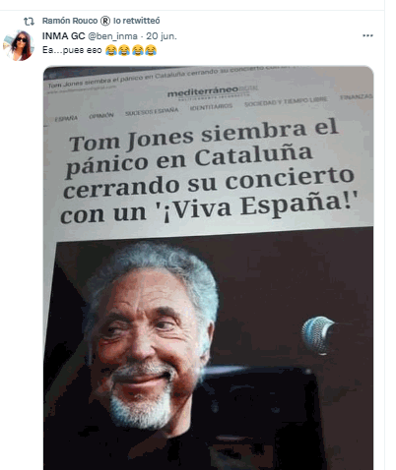Select SOCIEDAD Y TIEMPO LIBRE in the pictured menu

coord(286,101)
